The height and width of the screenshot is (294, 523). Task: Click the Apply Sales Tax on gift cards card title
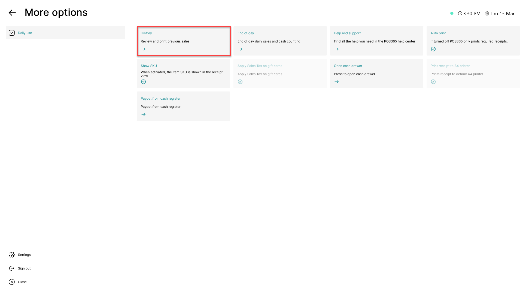pos(260,66)
